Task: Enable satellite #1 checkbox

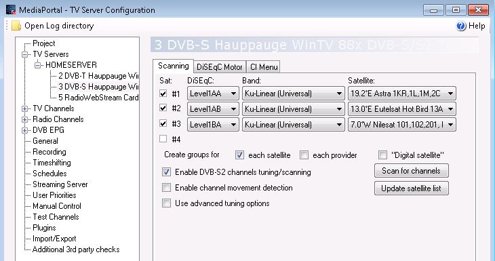Action: tap(163, 94)
